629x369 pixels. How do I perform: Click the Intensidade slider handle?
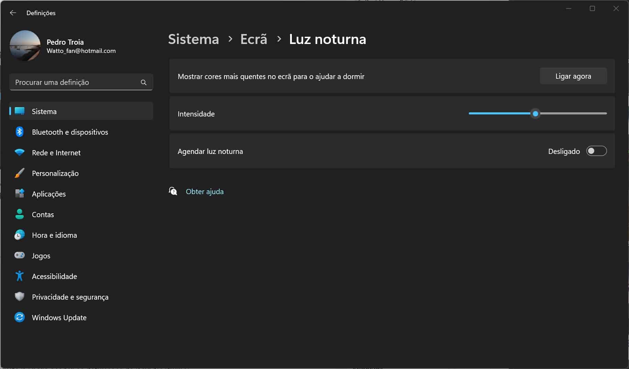[535, 114]
